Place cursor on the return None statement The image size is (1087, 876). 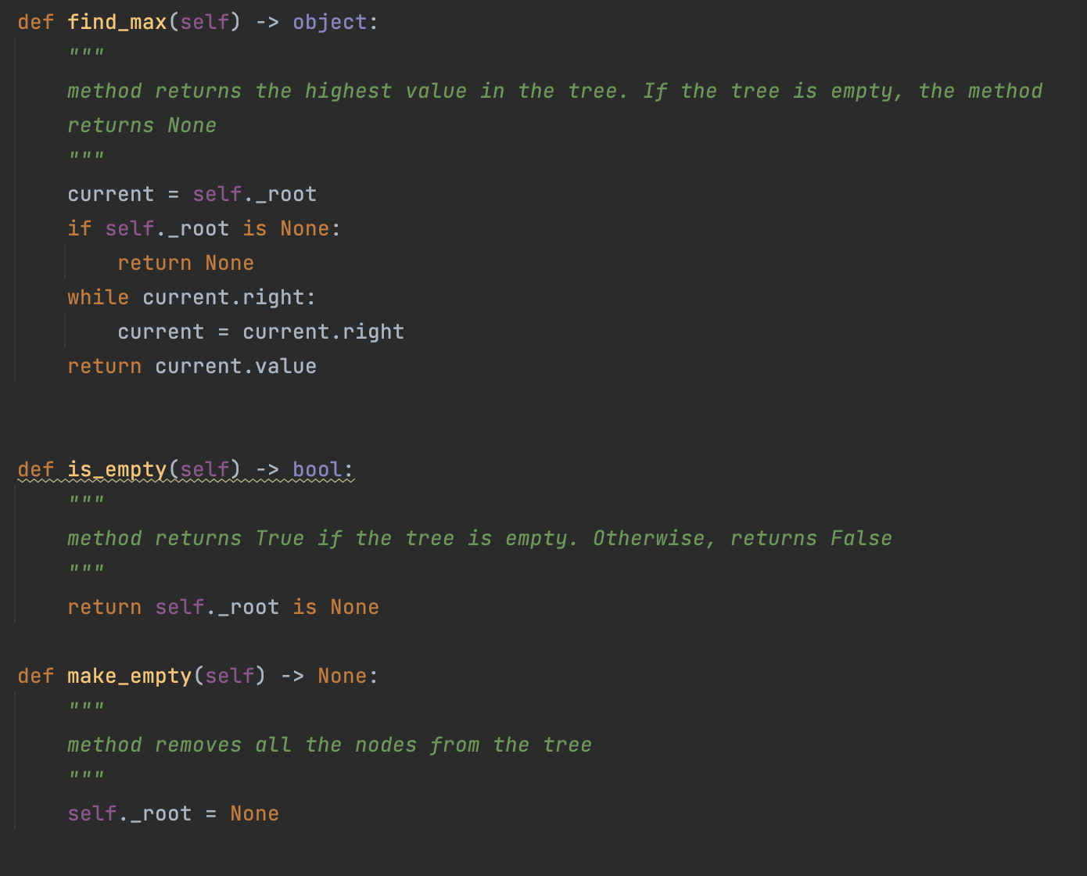[x=185, y=263]
